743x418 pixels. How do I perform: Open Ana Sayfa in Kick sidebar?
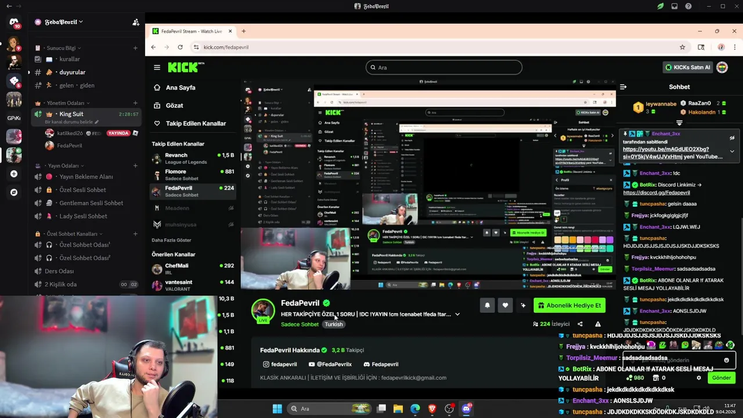click(181, 88)
